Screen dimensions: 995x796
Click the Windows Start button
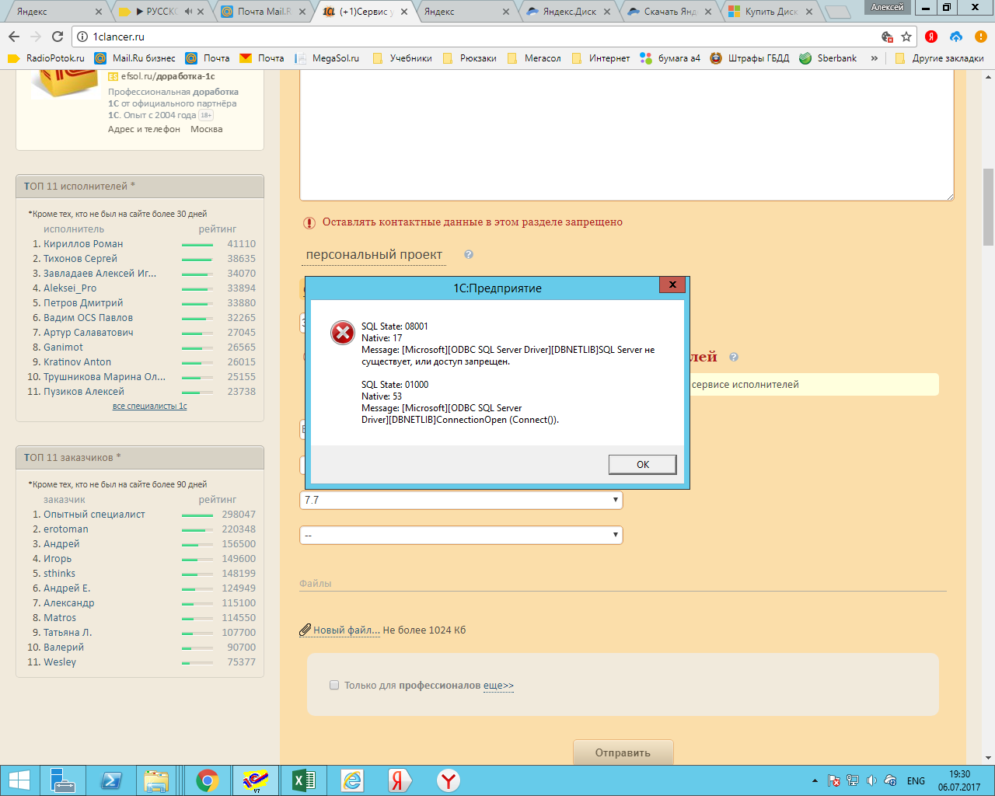coord(19,780)
